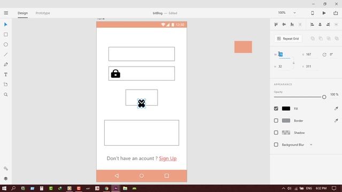Click the Exclude Overlap boolean icon
Viewport: 342px width, 192px height.
pyautogui.click(x=337, y=38)
